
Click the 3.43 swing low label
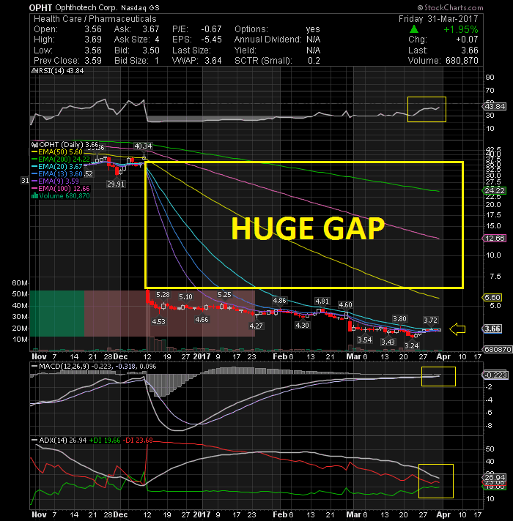tap(388, 342)
